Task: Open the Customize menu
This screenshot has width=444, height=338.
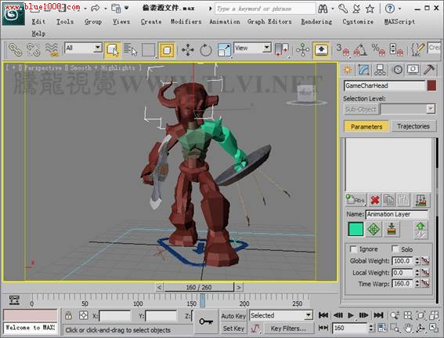Action: click(x=358, y=21)
